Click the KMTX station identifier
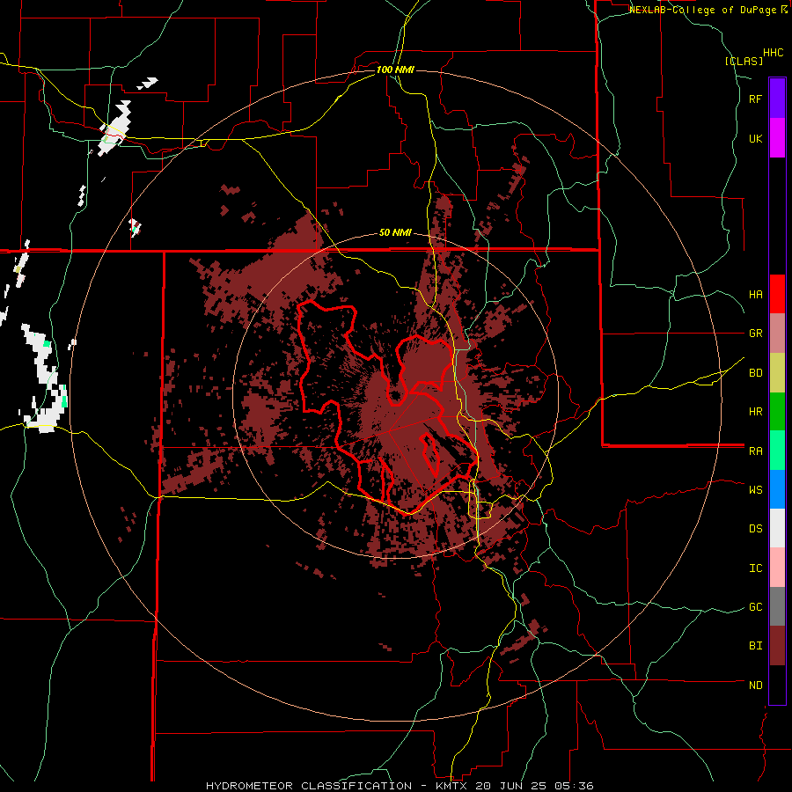The height and width of the screenshot is (792, 792). [x=453, y=786]
